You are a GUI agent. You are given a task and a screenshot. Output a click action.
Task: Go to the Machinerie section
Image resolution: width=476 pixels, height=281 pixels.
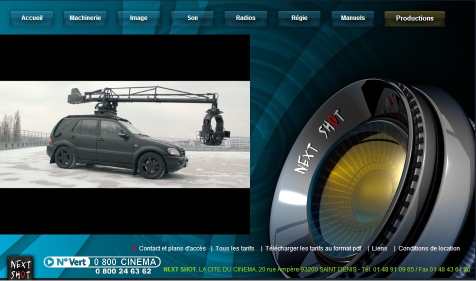[85, 18]
